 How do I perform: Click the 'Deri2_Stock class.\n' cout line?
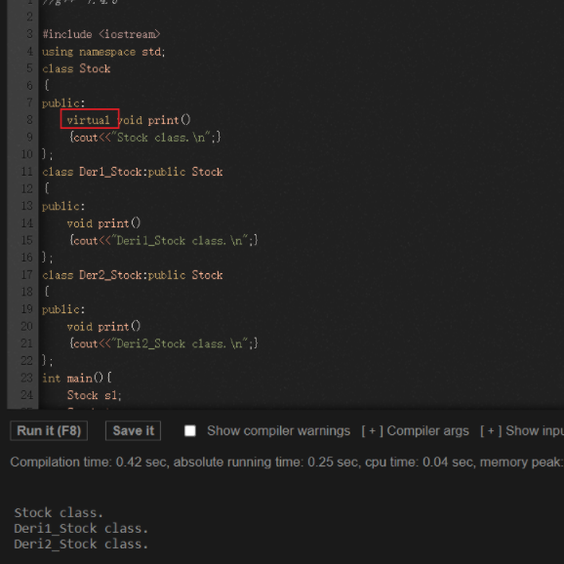pos(164,343)
